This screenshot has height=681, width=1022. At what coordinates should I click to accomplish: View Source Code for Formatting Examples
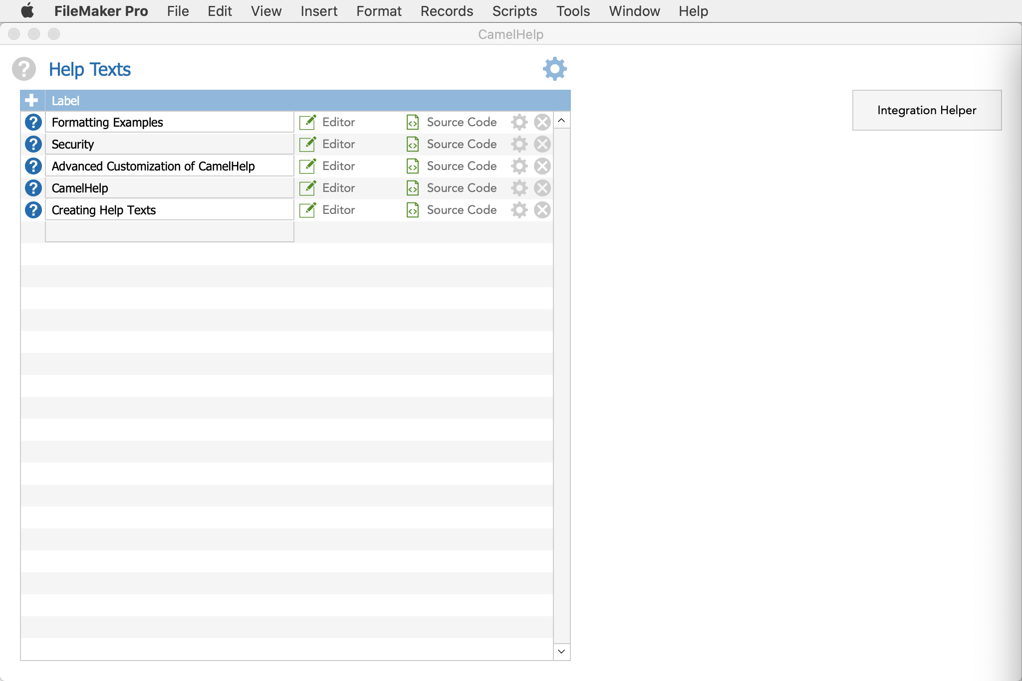452,122
